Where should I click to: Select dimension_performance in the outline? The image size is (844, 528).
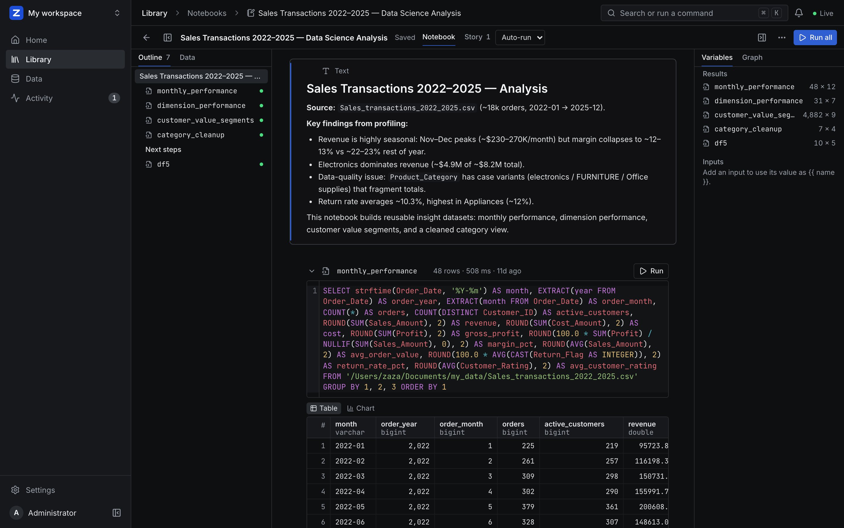(x=201, y=106)
